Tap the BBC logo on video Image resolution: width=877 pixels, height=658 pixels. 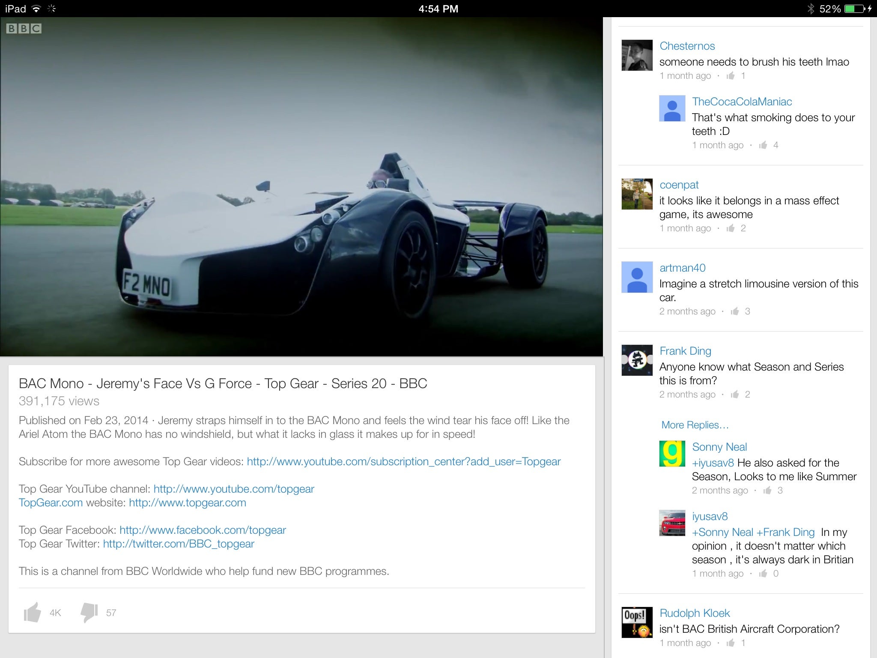click(x=24, y=28)
